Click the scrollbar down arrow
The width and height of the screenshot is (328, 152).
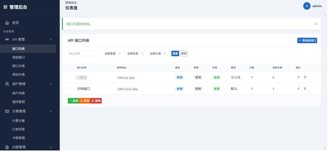[325, 148]
